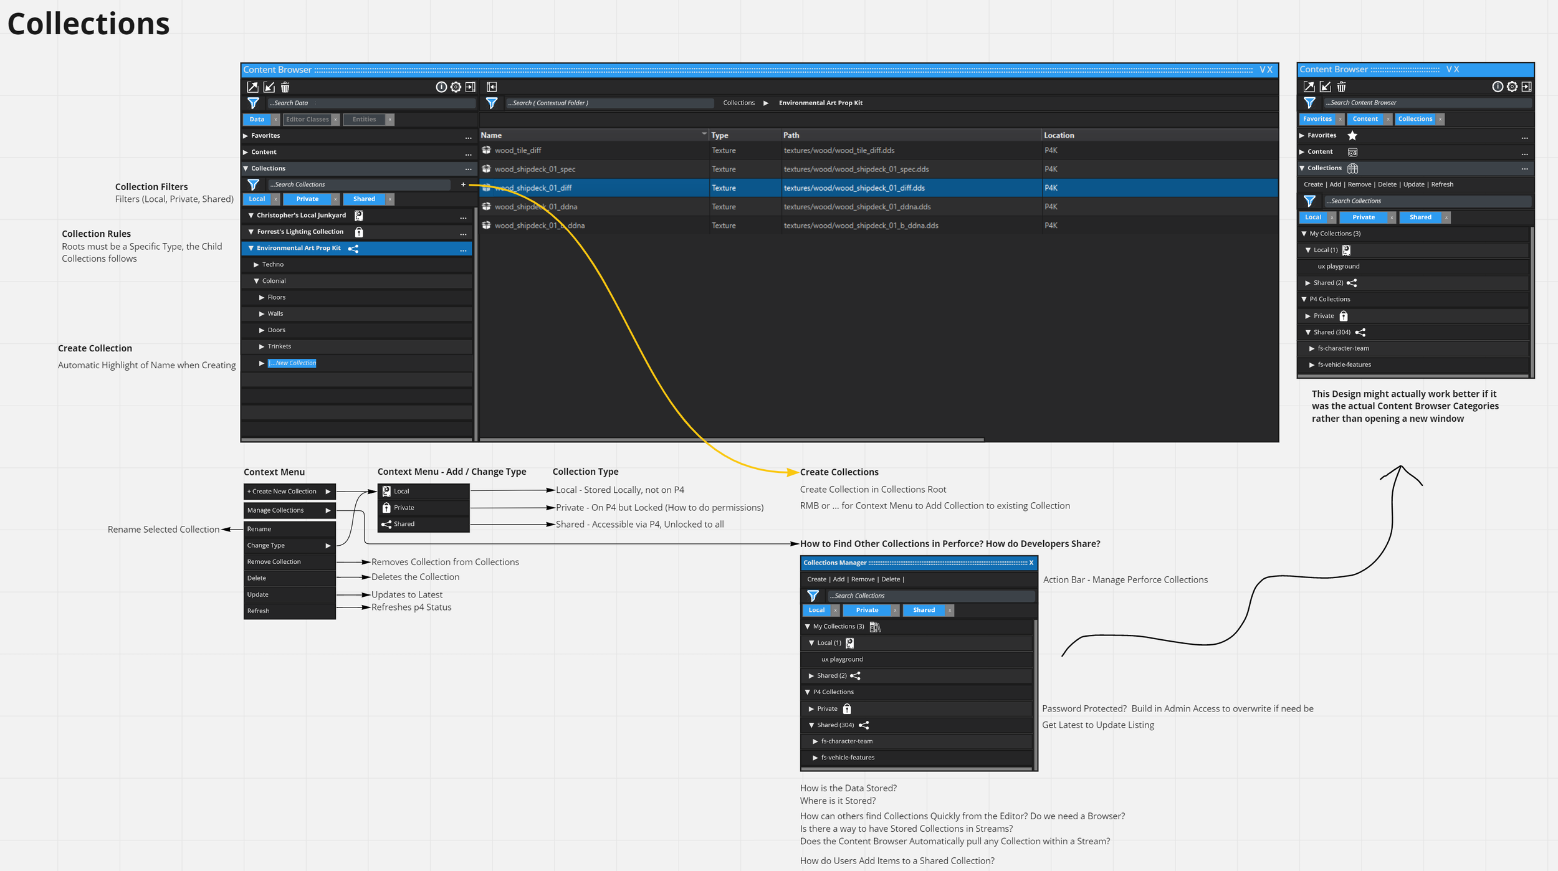Click Create in Collections Manager action bar
This screenshot has width=1558, height=871.
pyautogui.click(x=816, y=579)
